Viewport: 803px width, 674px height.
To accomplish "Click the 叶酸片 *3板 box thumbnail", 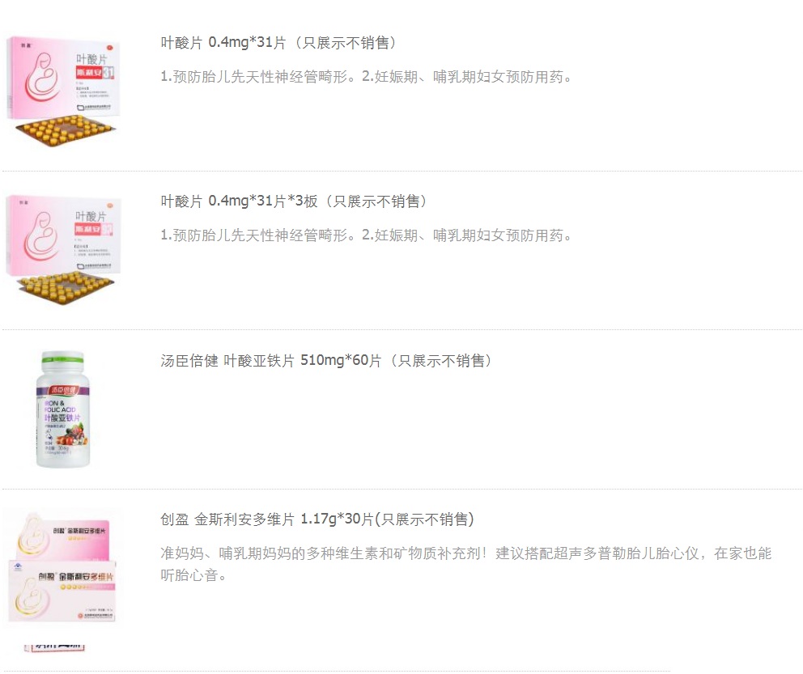I will click(x=63, y=251).
